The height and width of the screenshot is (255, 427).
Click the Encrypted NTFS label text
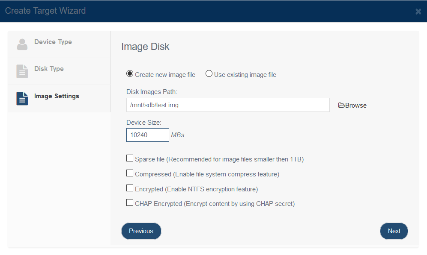tap(196, 189)
